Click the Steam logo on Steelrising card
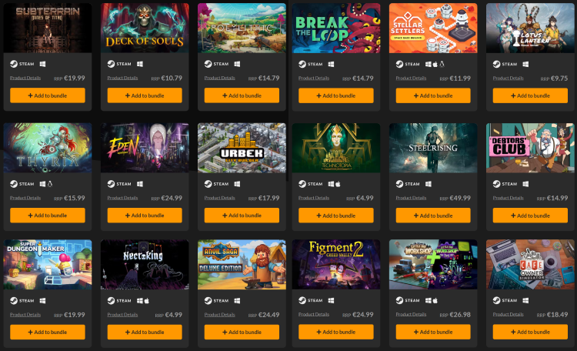The width and height of the screenshot is (577, 351). [x=399, y=184]
